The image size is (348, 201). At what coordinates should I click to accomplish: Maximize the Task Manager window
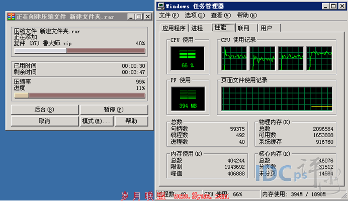click(x=333, y=6)
